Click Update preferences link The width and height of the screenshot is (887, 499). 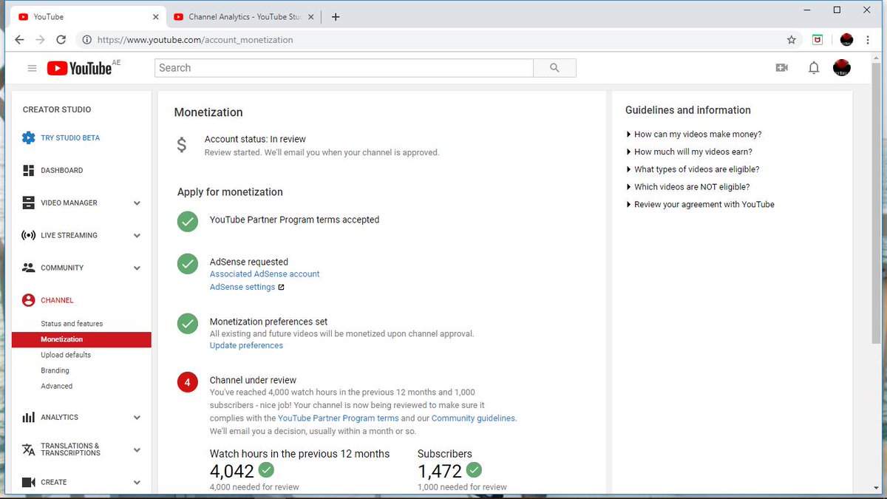coord(246,345)
